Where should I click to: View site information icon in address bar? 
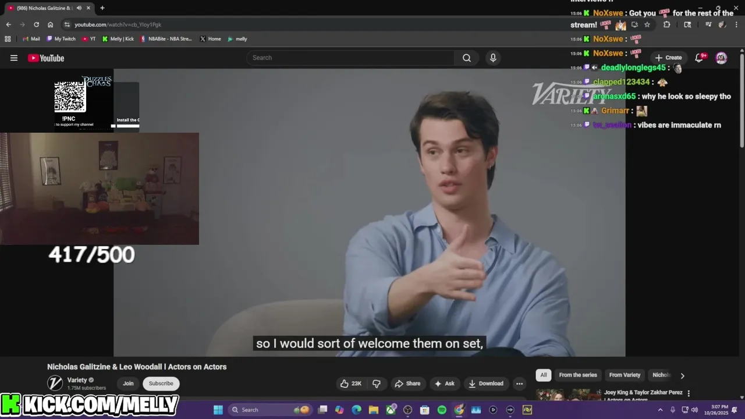[x=67, y=24]
